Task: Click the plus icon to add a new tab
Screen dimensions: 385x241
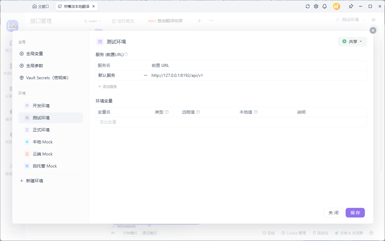Action: point(199,21)
